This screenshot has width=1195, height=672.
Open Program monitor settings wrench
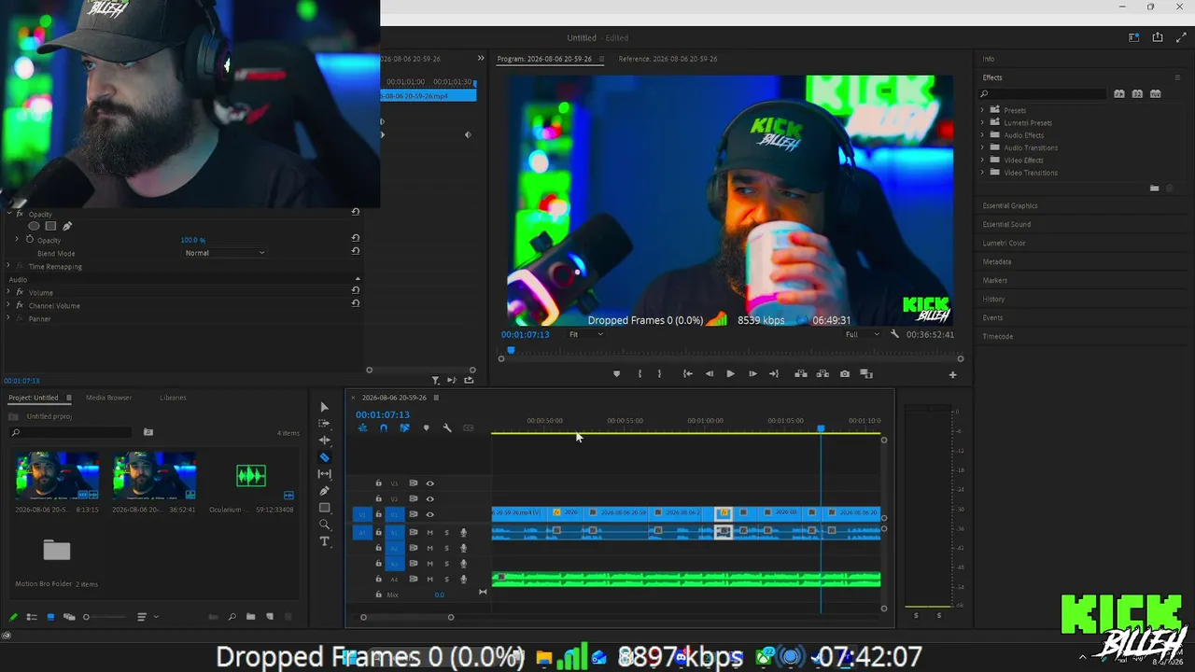coord(894,334)
